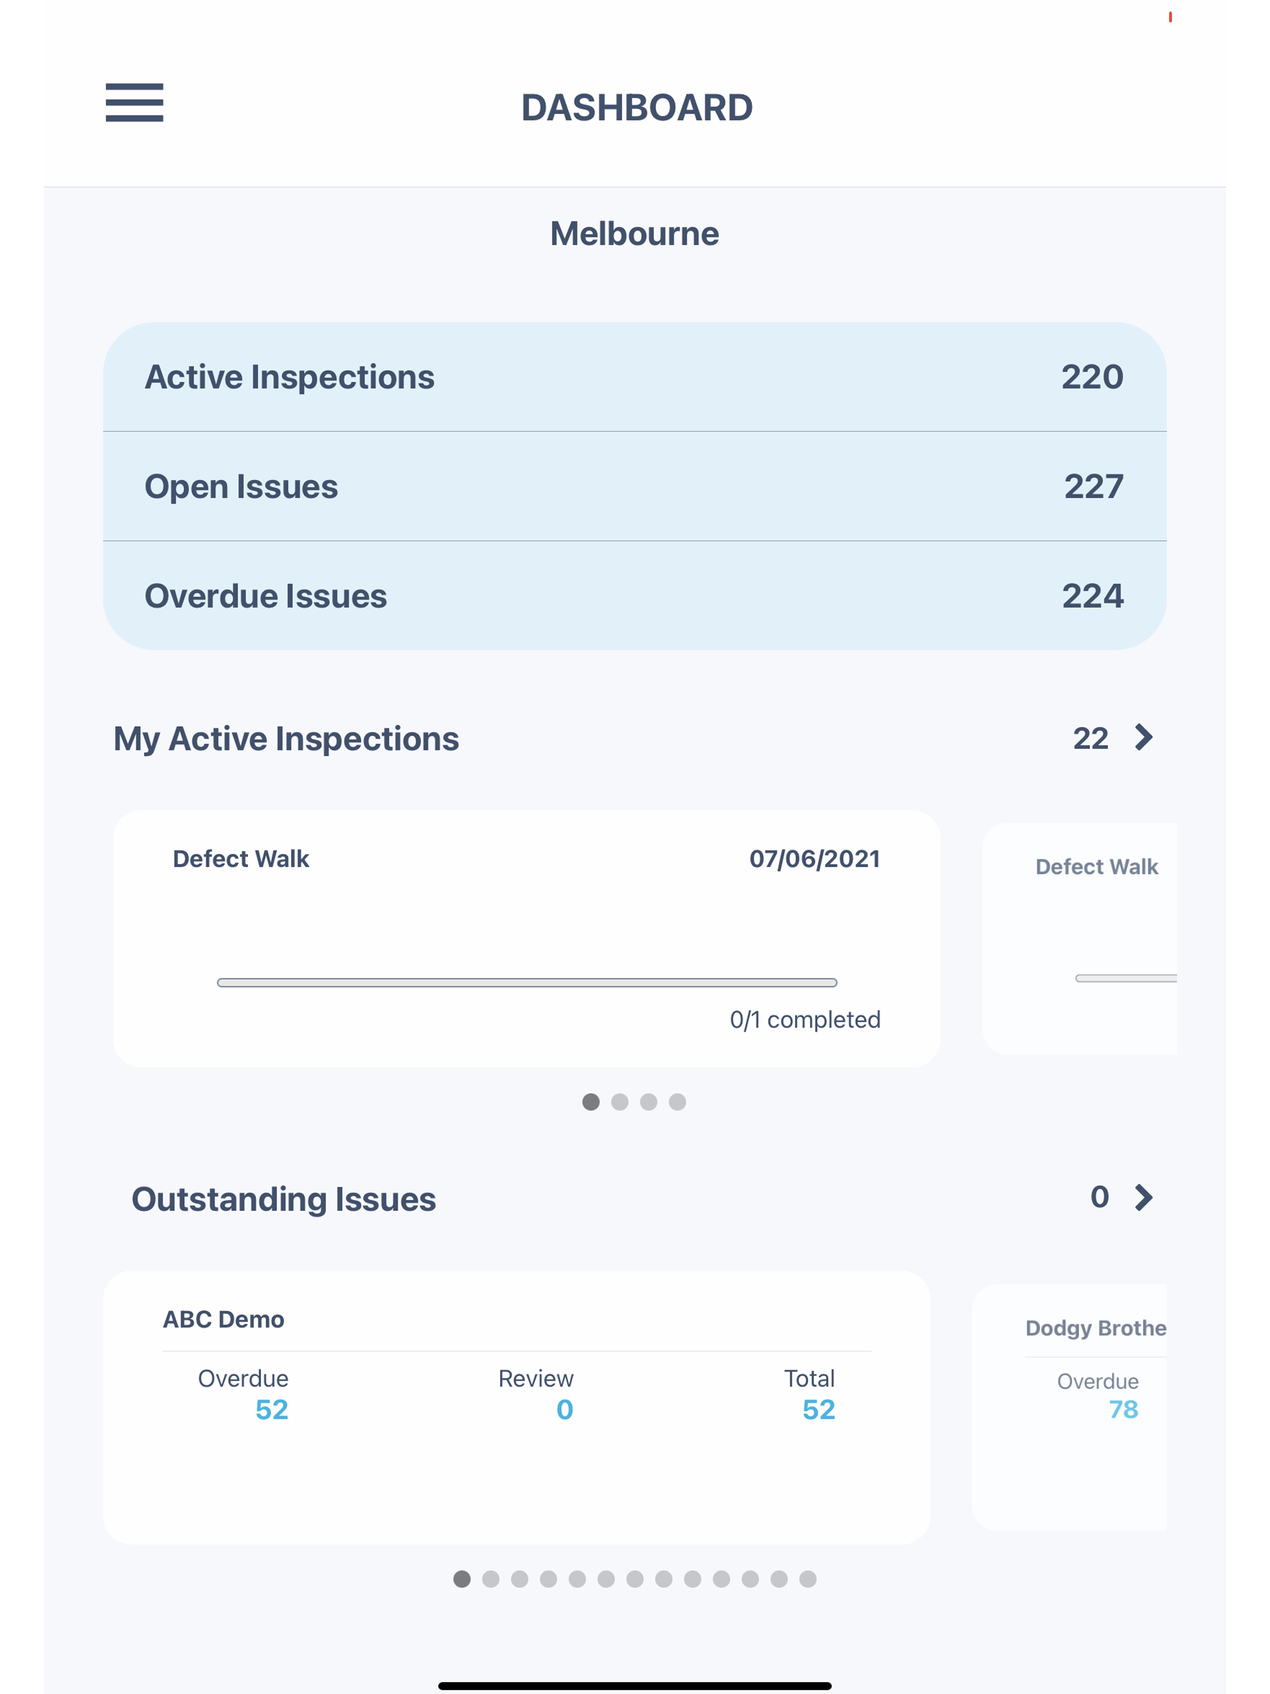The image size is (1270, 1694).
Task: Select the third carousel dot under inspections
Action: 649,1102
